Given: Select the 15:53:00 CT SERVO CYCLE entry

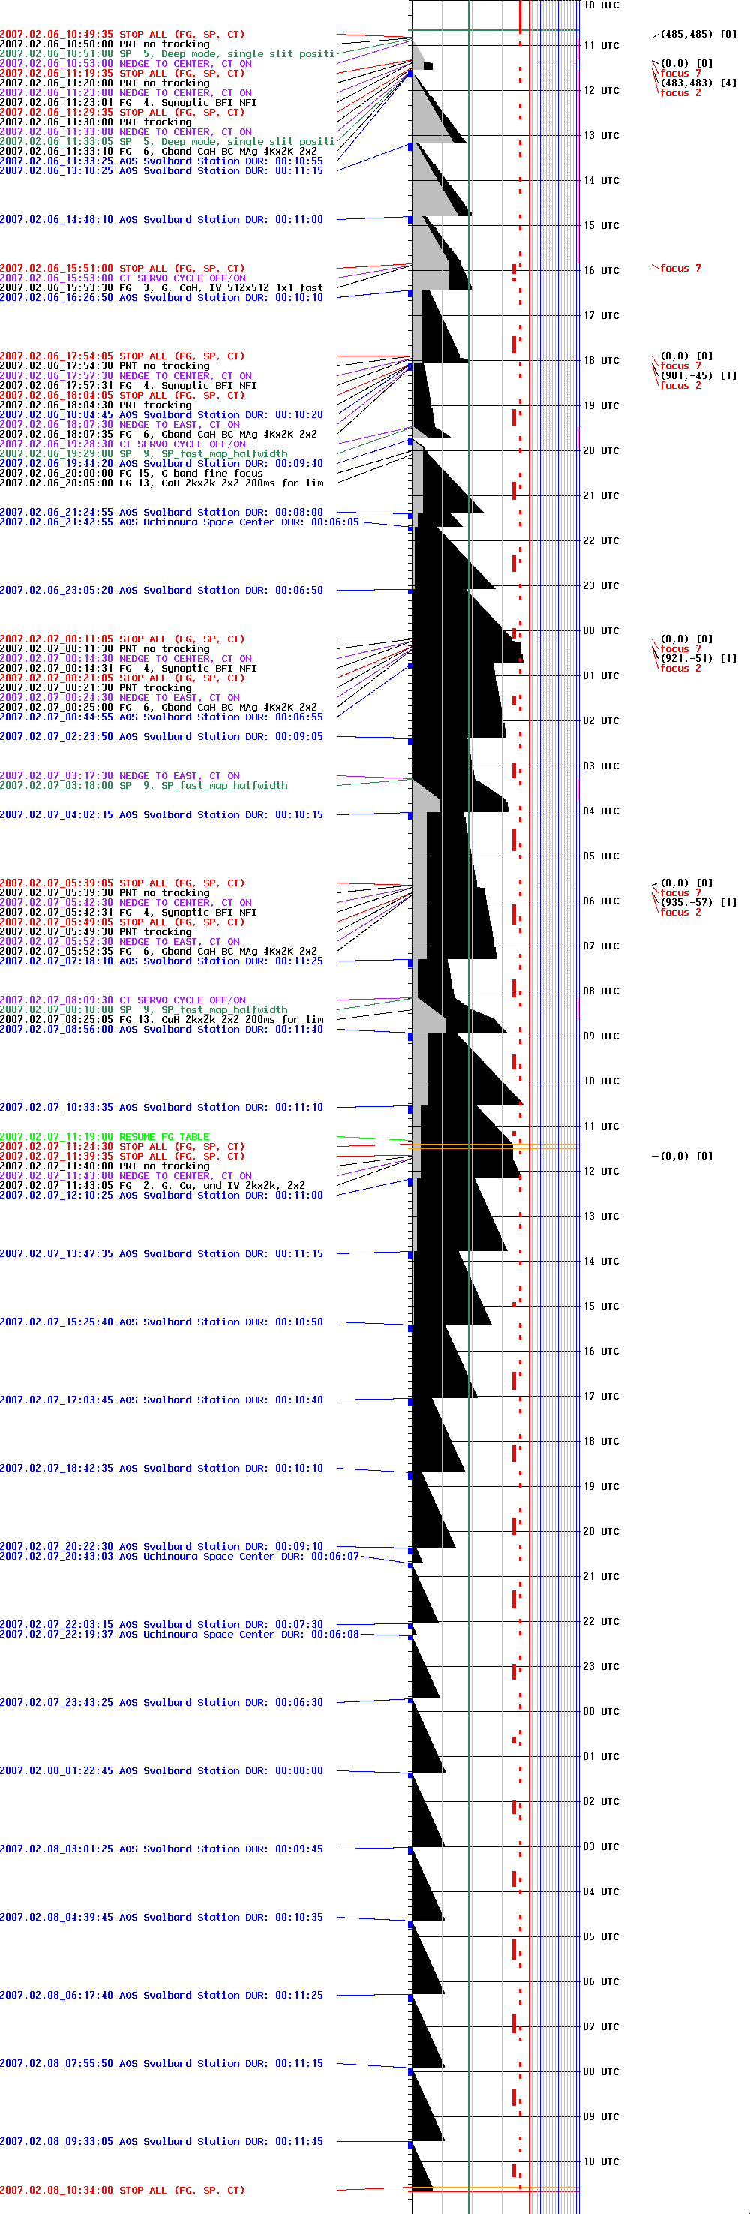Looking at the screenshot, I should click(x=123, y=278).
